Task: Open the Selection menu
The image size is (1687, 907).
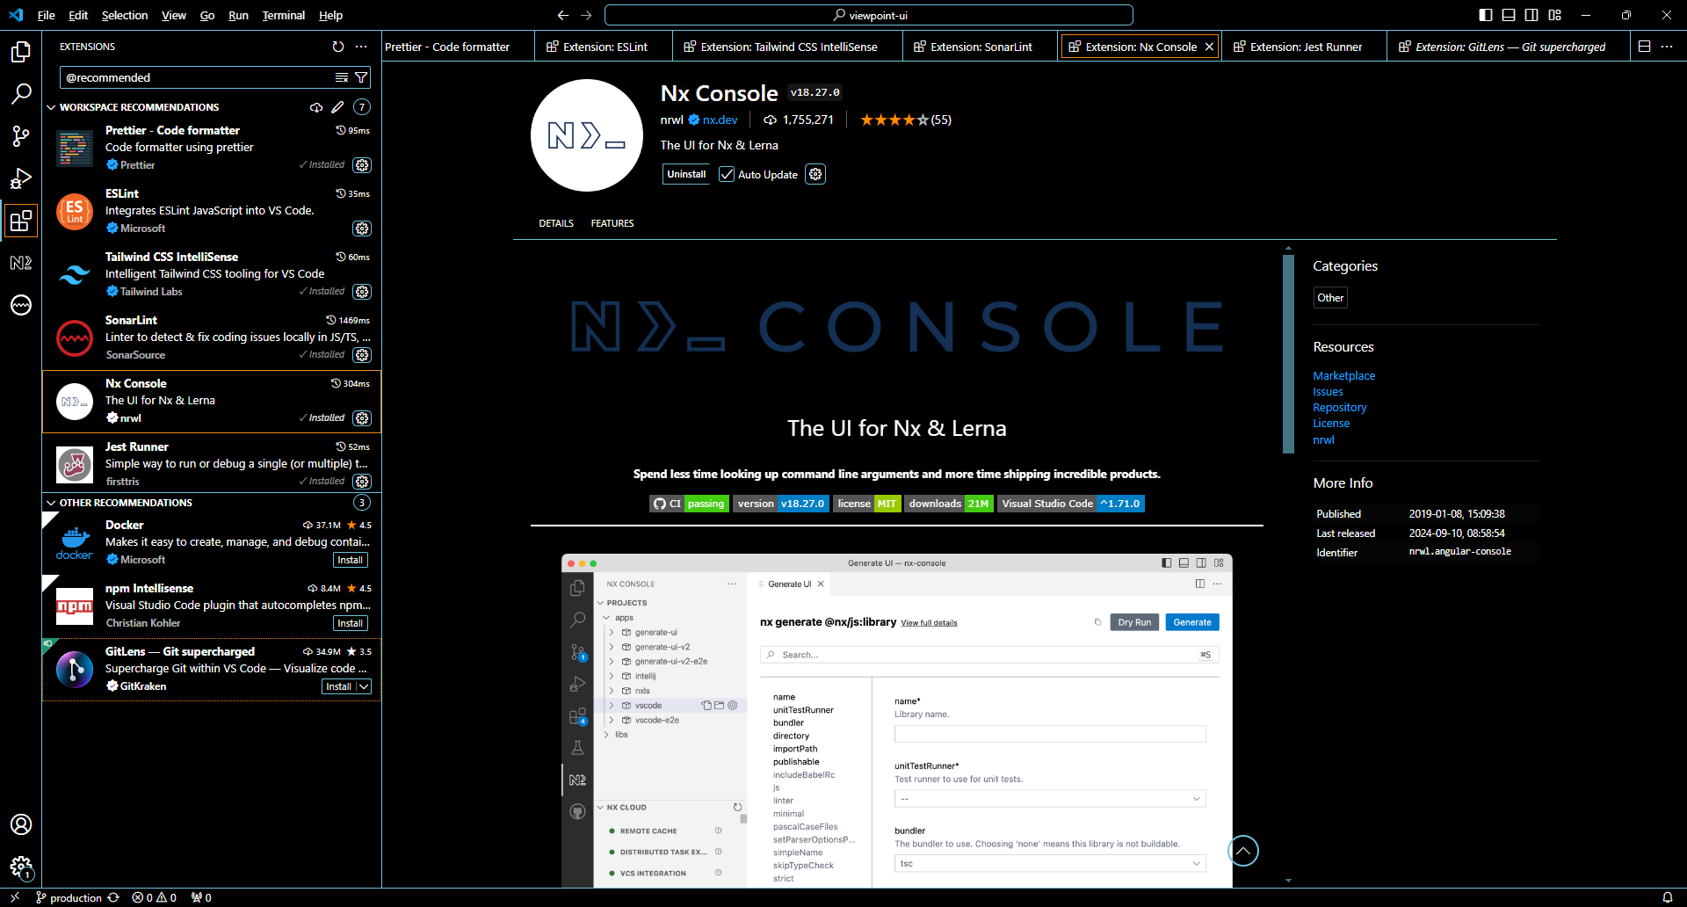Action: 125,15
